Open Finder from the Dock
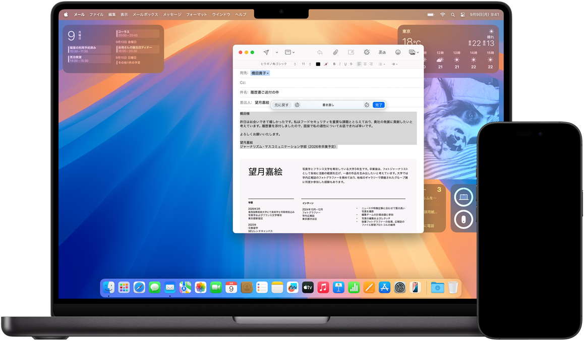 [x=108, y=288]
